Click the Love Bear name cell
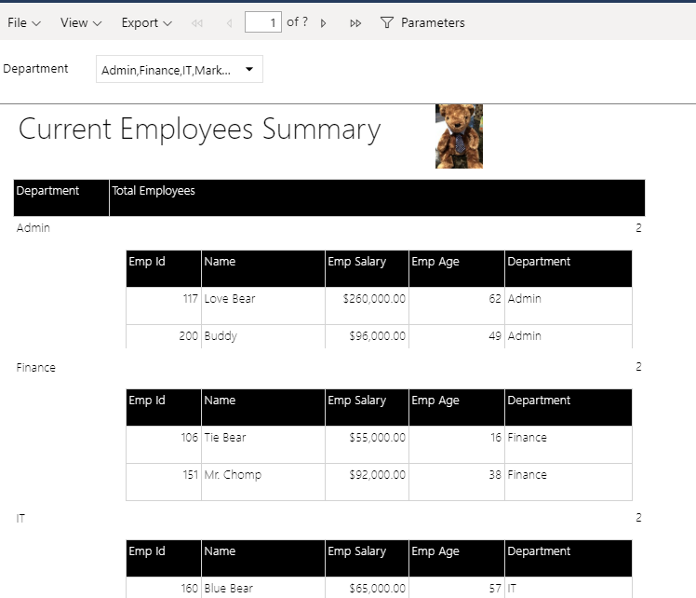 [x=230, y=299]
